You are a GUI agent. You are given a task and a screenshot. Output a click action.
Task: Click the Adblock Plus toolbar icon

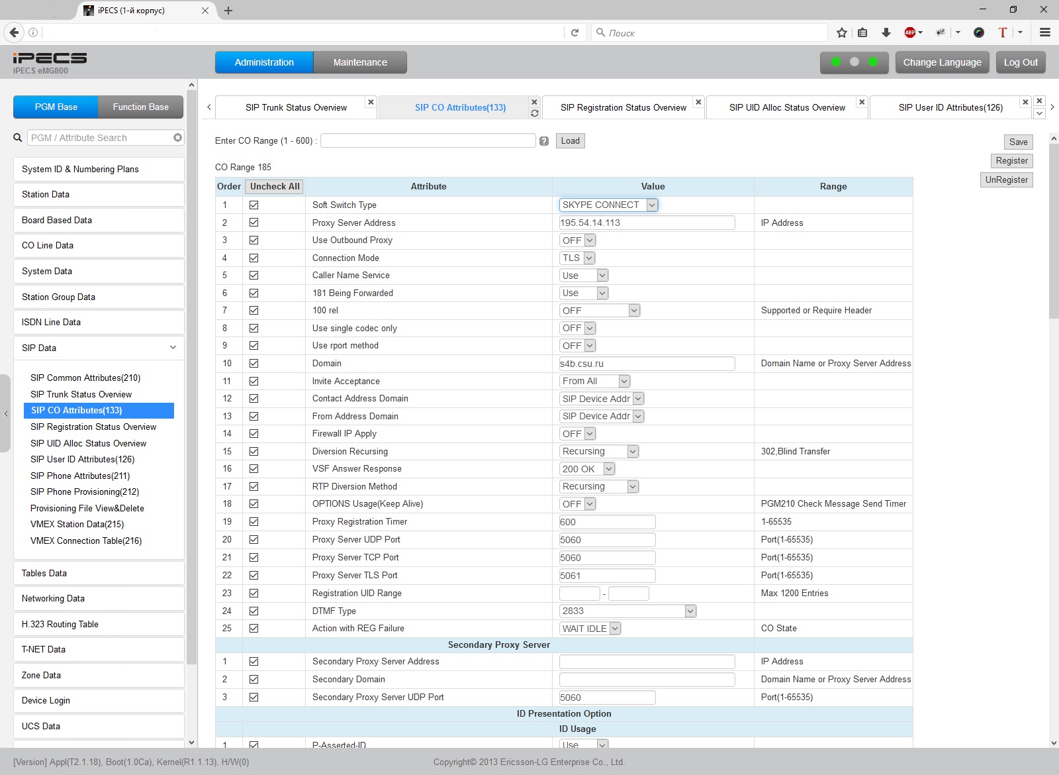pos(910,32)
